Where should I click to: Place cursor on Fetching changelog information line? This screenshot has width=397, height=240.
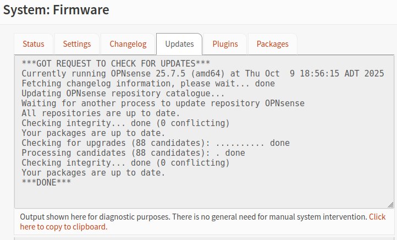point(148,84)
